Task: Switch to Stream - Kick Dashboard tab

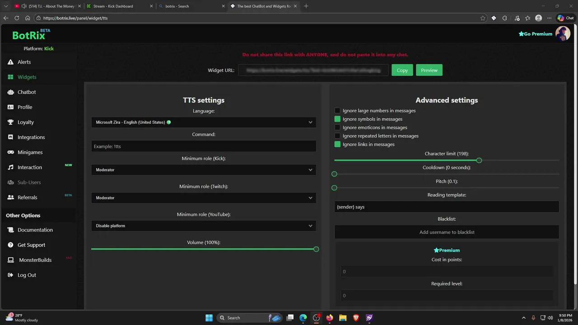Action: point(119,6)
